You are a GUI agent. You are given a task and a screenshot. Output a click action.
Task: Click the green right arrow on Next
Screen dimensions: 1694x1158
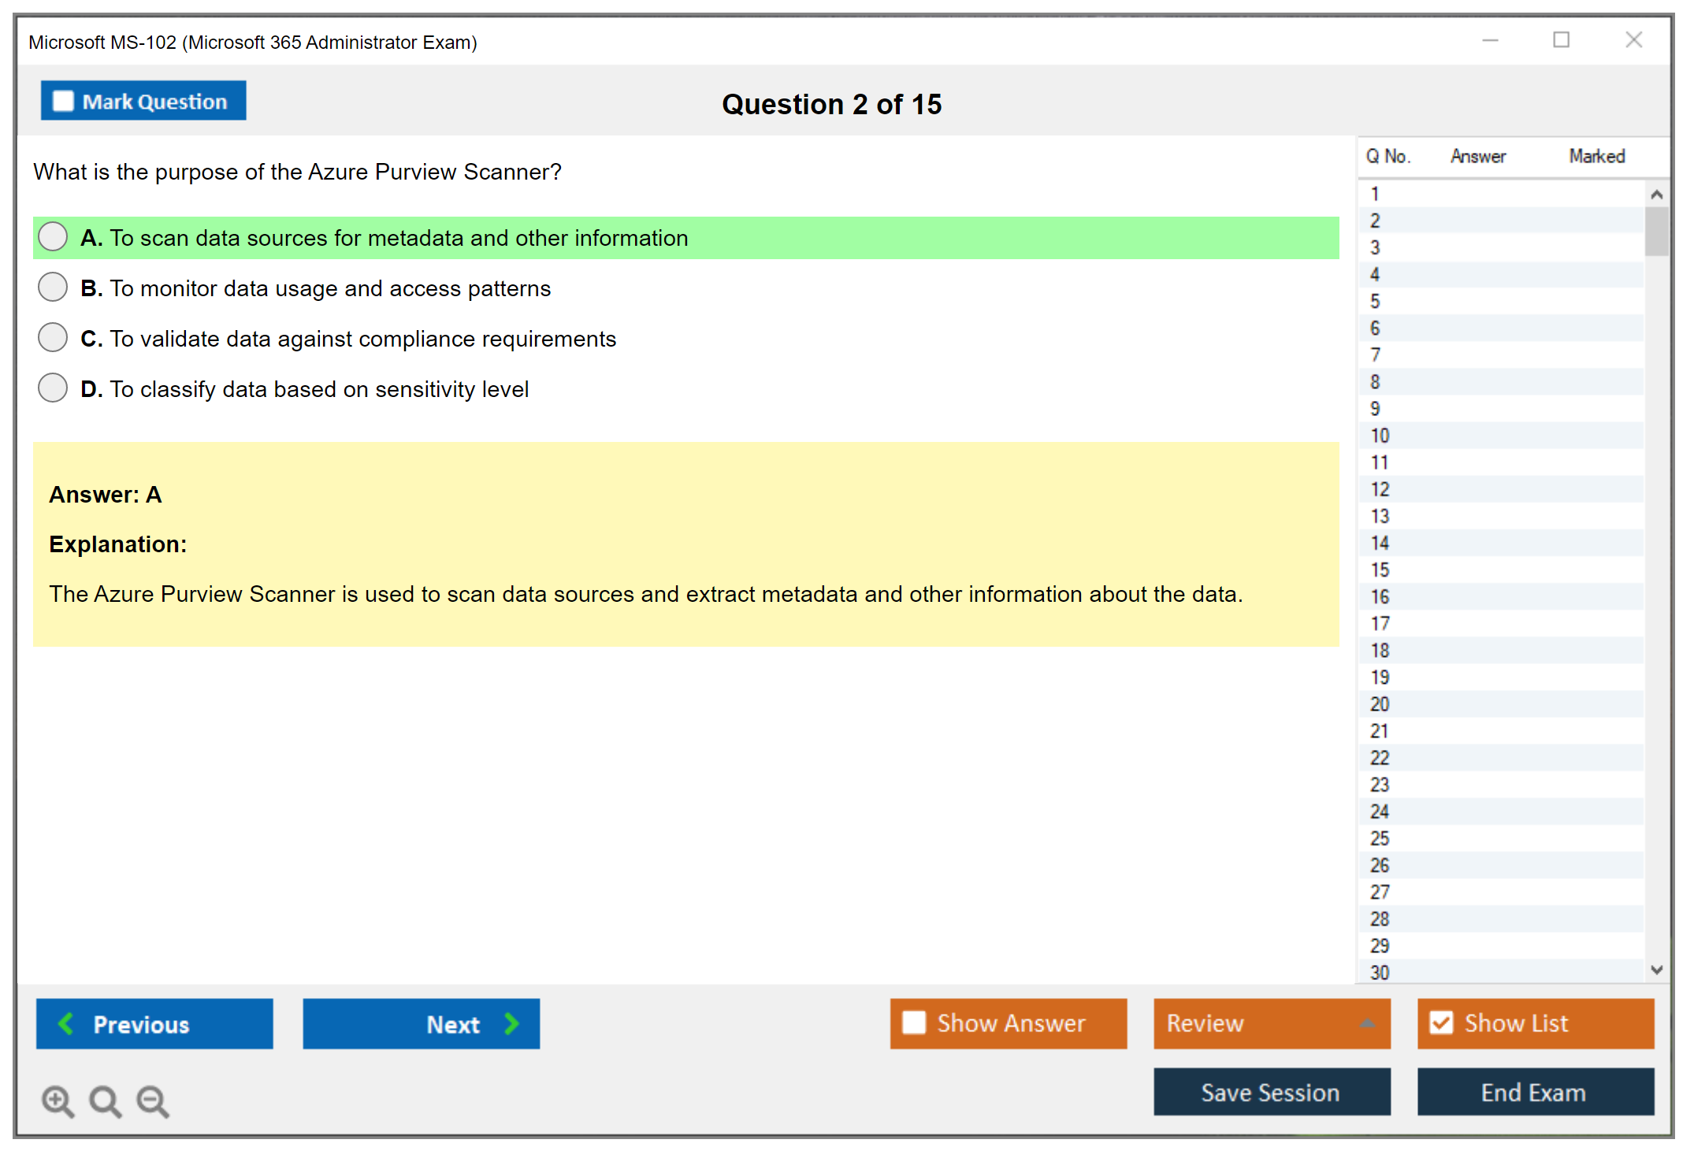tap(511, 1023)
